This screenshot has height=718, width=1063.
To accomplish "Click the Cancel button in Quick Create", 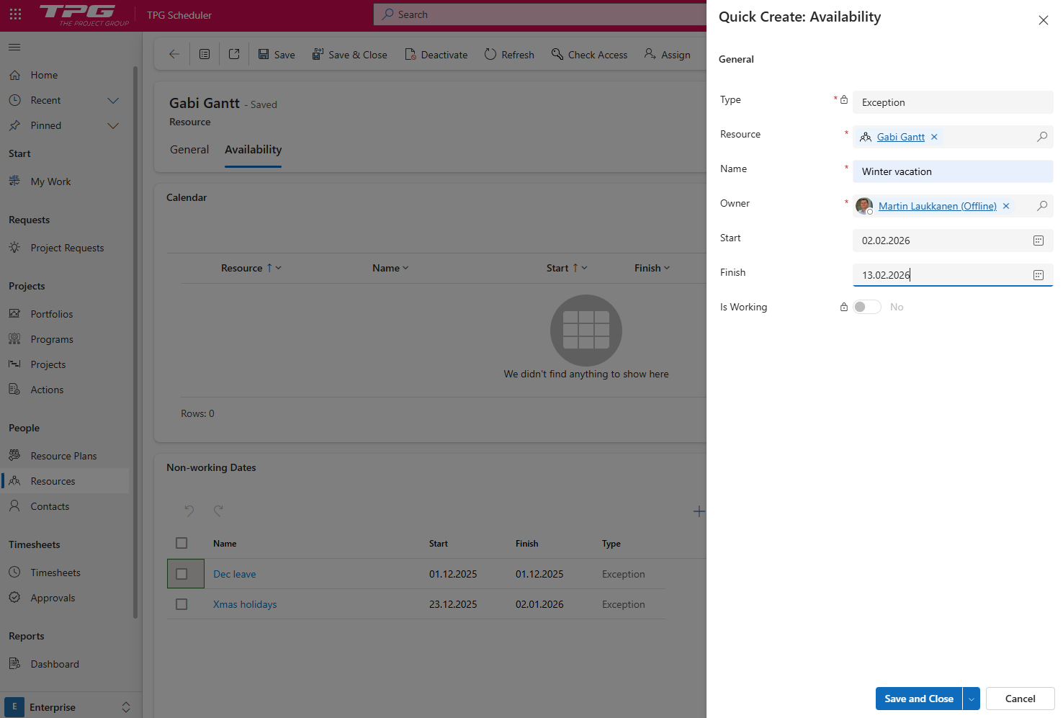I will (1019, 699).
